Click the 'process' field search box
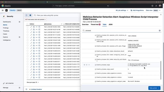 click(122, 31)
